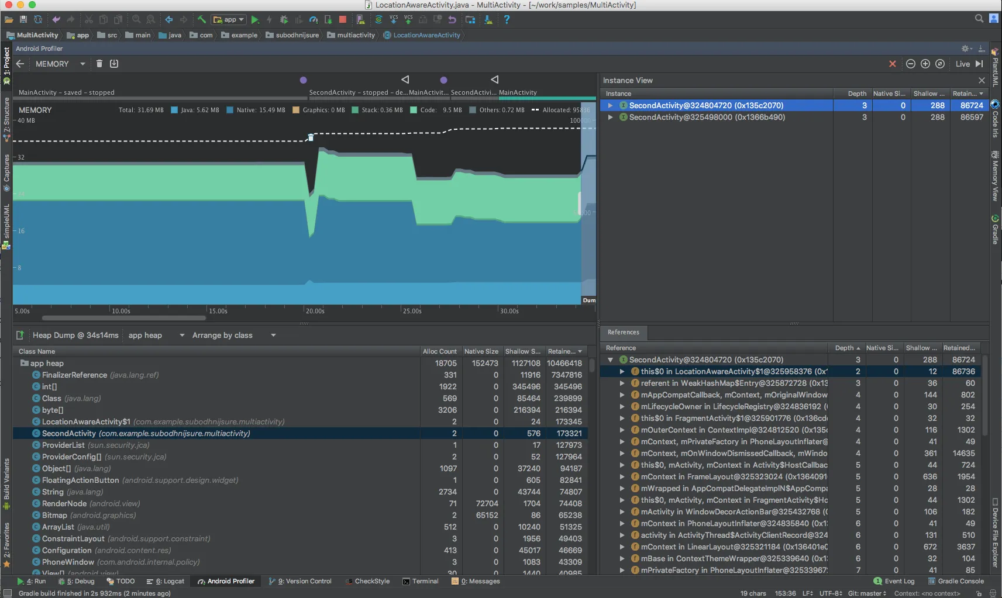Force garbage collection with the trash icon

pos(99,64)
